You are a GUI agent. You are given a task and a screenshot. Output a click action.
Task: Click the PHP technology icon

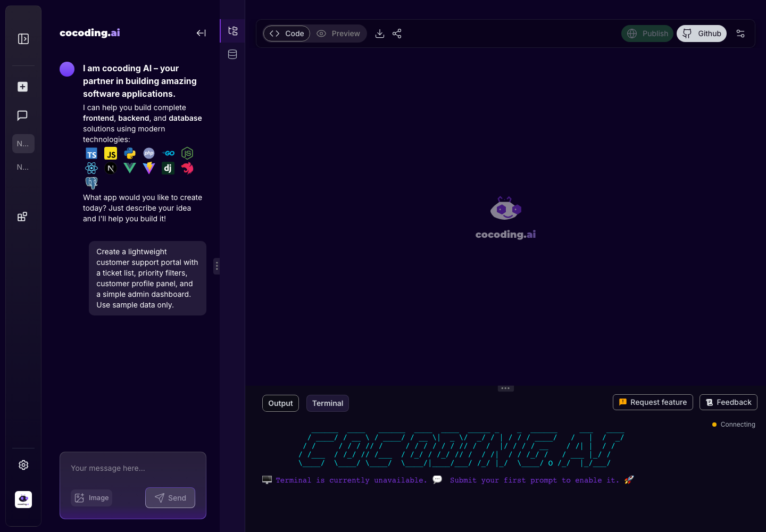149,153
